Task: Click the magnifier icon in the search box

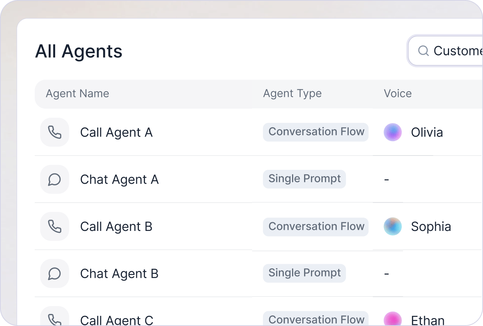Action: pyautogui.click(x=424, y=51)
